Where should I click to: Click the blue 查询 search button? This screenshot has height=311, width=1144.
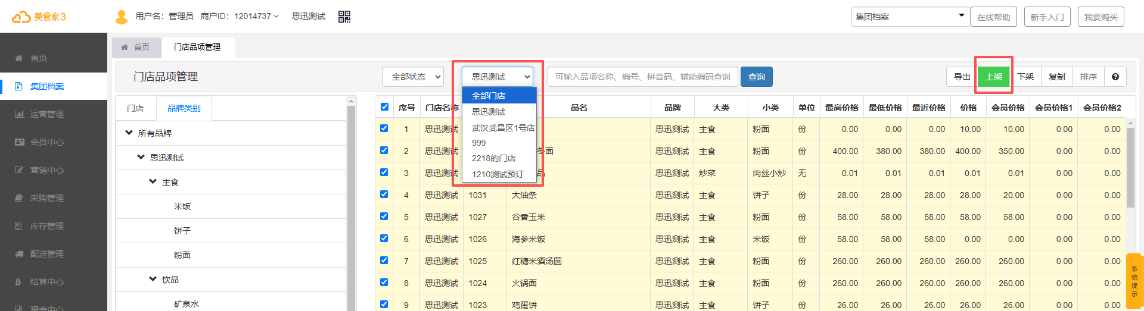[756, 77]
